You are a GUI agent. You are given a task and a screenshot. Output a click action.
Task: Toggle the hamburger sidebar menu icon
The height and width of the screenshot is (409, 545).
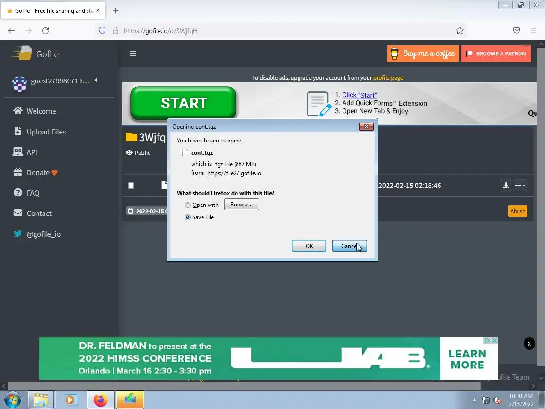pyautogui.click(x=133, y=53)
